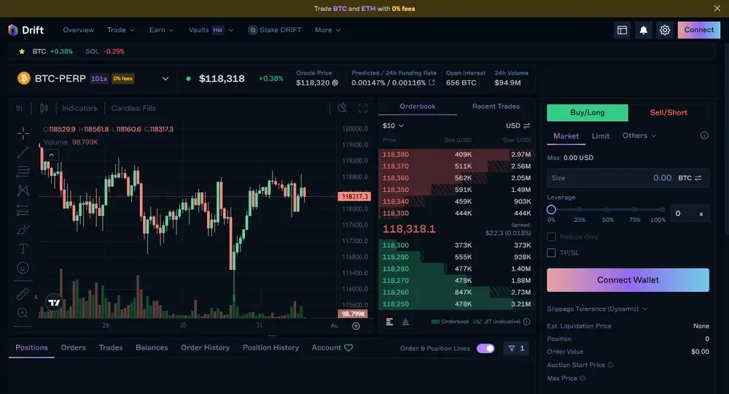This screenshot has width=729, height=394.
Task: Open Indicators panel
Action: [x=79, y=108]
